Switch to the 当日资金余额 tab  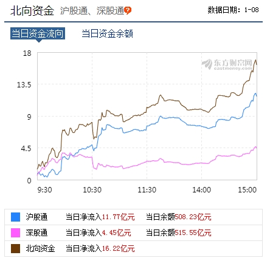[x=107, y=33]
